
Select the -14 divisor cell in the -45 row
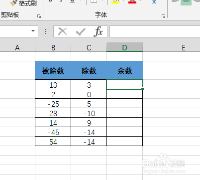tap(89, 132)
